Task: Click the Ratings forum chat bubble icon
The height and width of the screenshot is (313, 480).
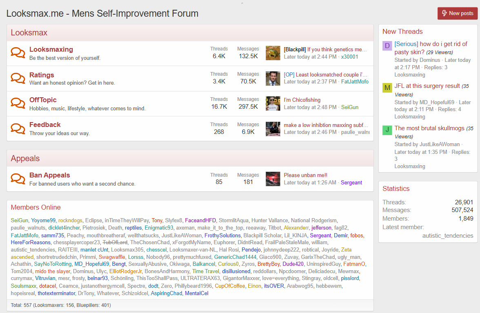Action: (18, 78)
